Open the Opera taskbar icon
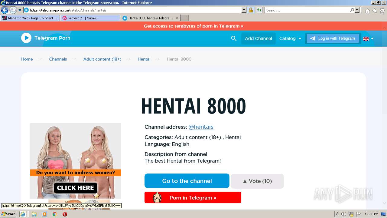The image size is (387, 218). (65, 214)
